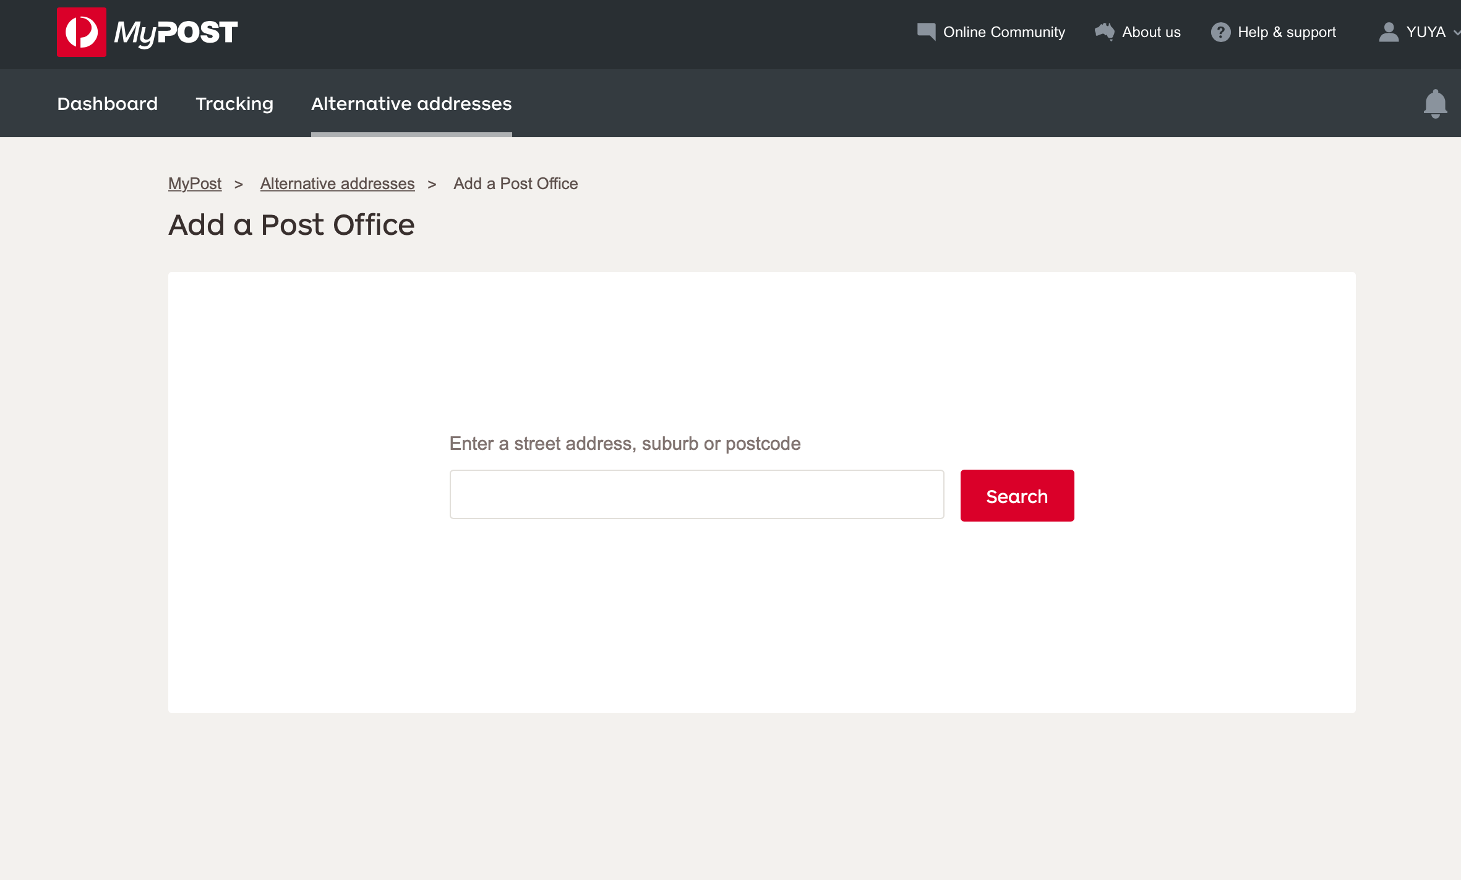Click the About us Australia map icon
This screenshot has width=1461, height=880.
1105,32
